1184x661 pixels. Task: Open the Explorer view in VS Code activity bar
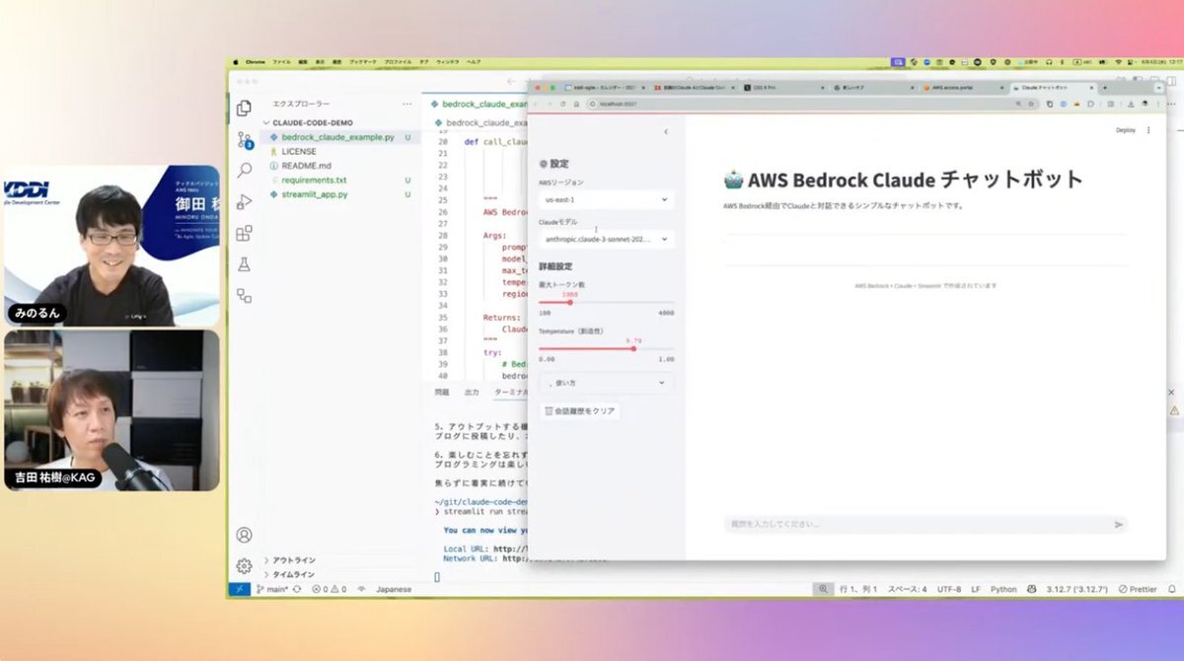point(244,109)
